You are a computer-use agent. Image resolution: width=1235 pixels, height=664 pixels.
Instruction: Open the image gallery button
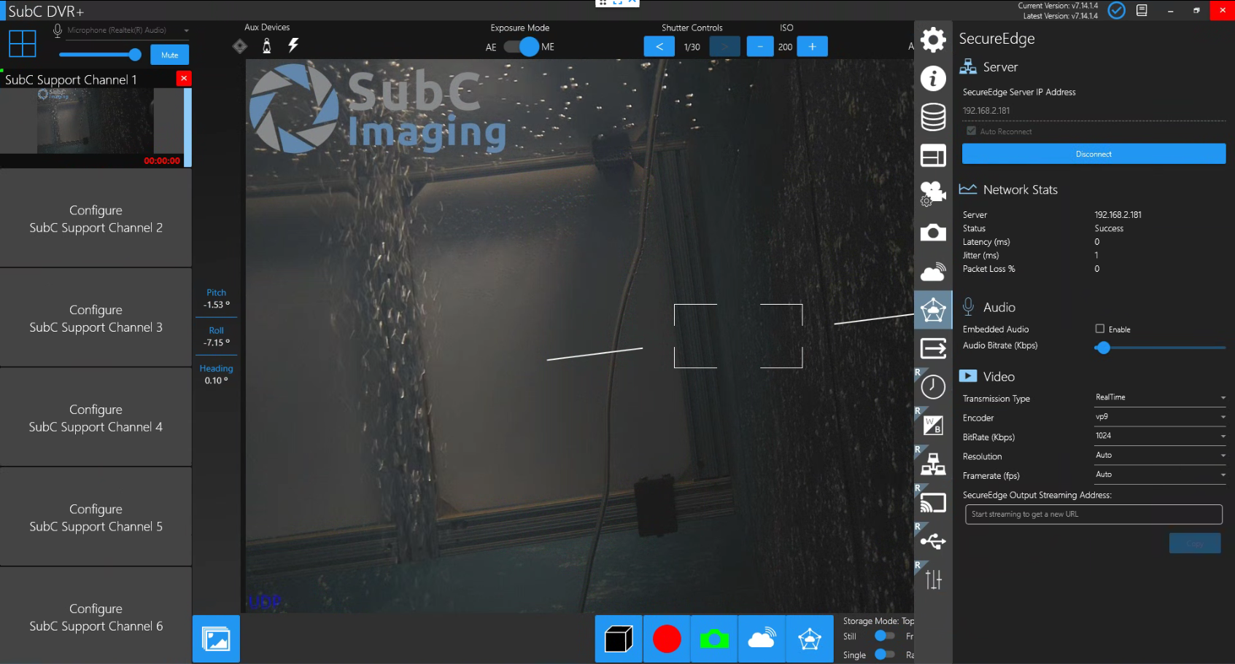click(x=216, y=639)
